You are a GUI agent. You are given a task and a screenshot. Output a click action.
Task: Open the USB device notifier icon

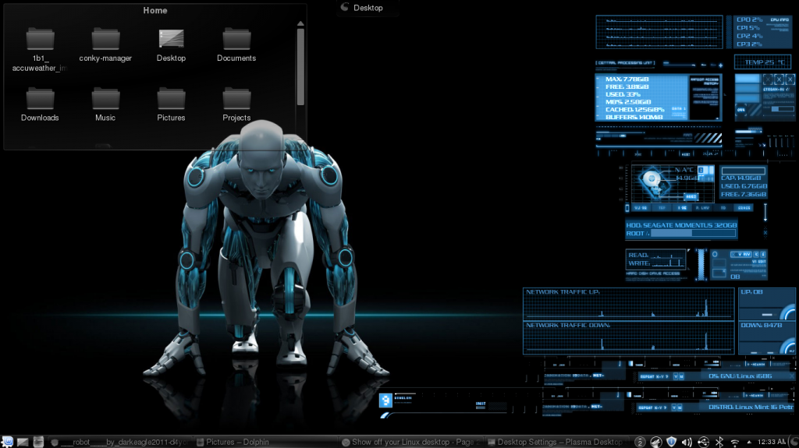tap(703, 442)
